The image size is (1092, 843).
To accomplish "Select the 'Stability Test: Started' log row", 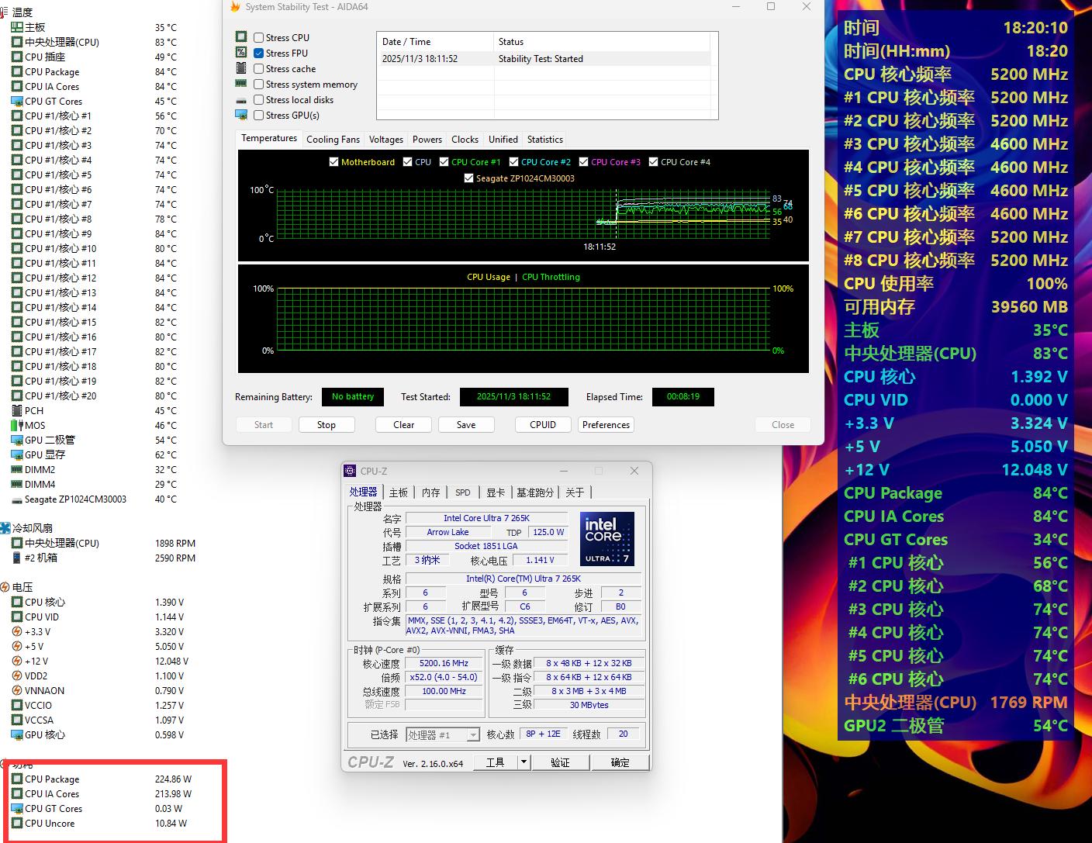I will click(544, 59).
